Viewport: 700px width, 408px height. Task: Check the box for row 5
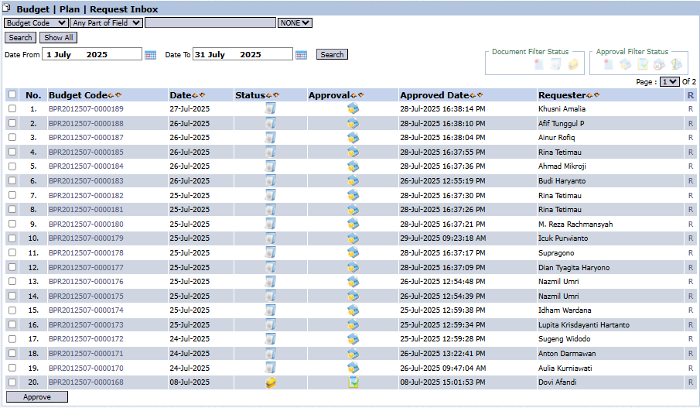(12, 166)
